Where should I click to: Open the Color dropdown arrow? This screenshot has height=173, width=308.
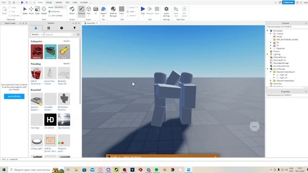click(122, 16)
